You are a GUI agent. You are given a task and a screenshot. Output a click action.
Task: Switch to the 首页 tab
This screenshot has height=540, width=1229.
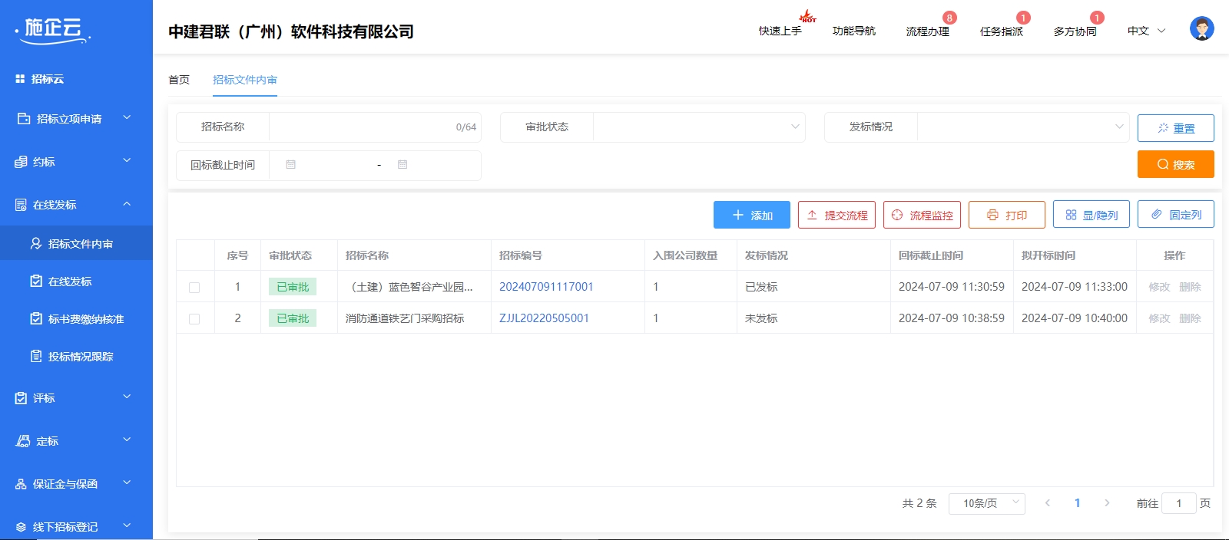point(179,80)
